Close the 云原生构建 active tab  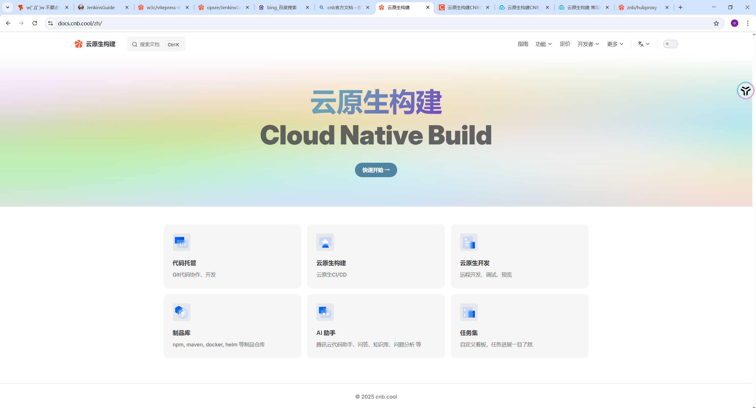point(428,7)
